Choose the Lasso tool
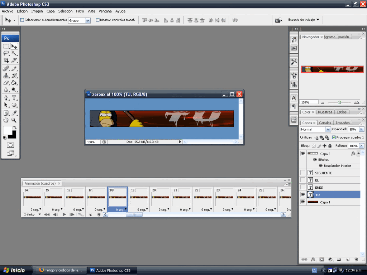 pos(6,53)
